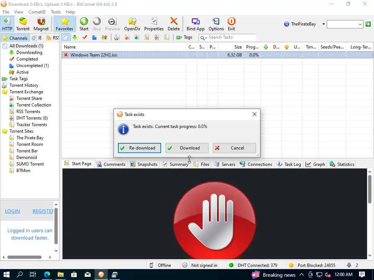This screenshot has height=280, width=374.
Task: Open the search magnifier dropdown in Search Tasks
Action: [x=203, y=38]
